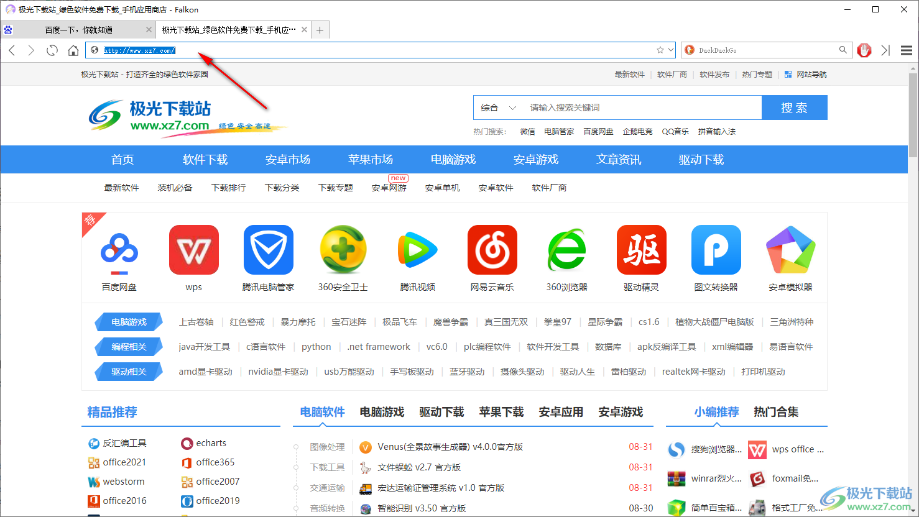Open the 图文转换器 icon
Screen dimensions: 919x517
(716, 250)
